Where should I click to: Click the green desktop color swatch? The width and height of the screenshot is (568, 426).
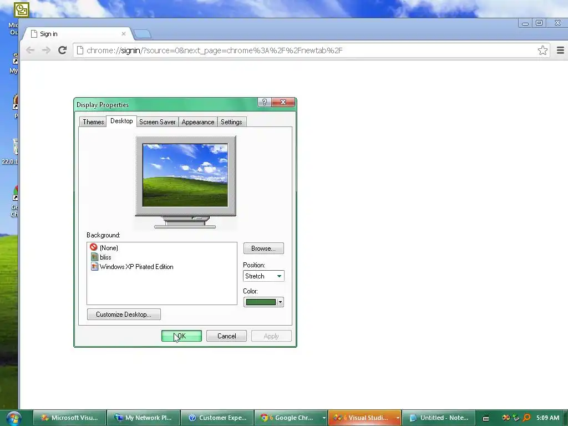[261, 302]
